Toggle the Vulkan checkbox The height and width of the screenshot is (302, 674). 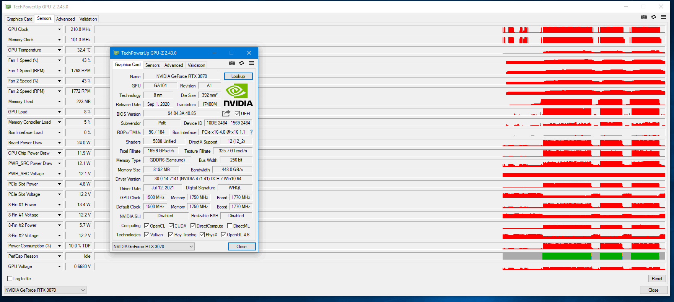point(147,235)
